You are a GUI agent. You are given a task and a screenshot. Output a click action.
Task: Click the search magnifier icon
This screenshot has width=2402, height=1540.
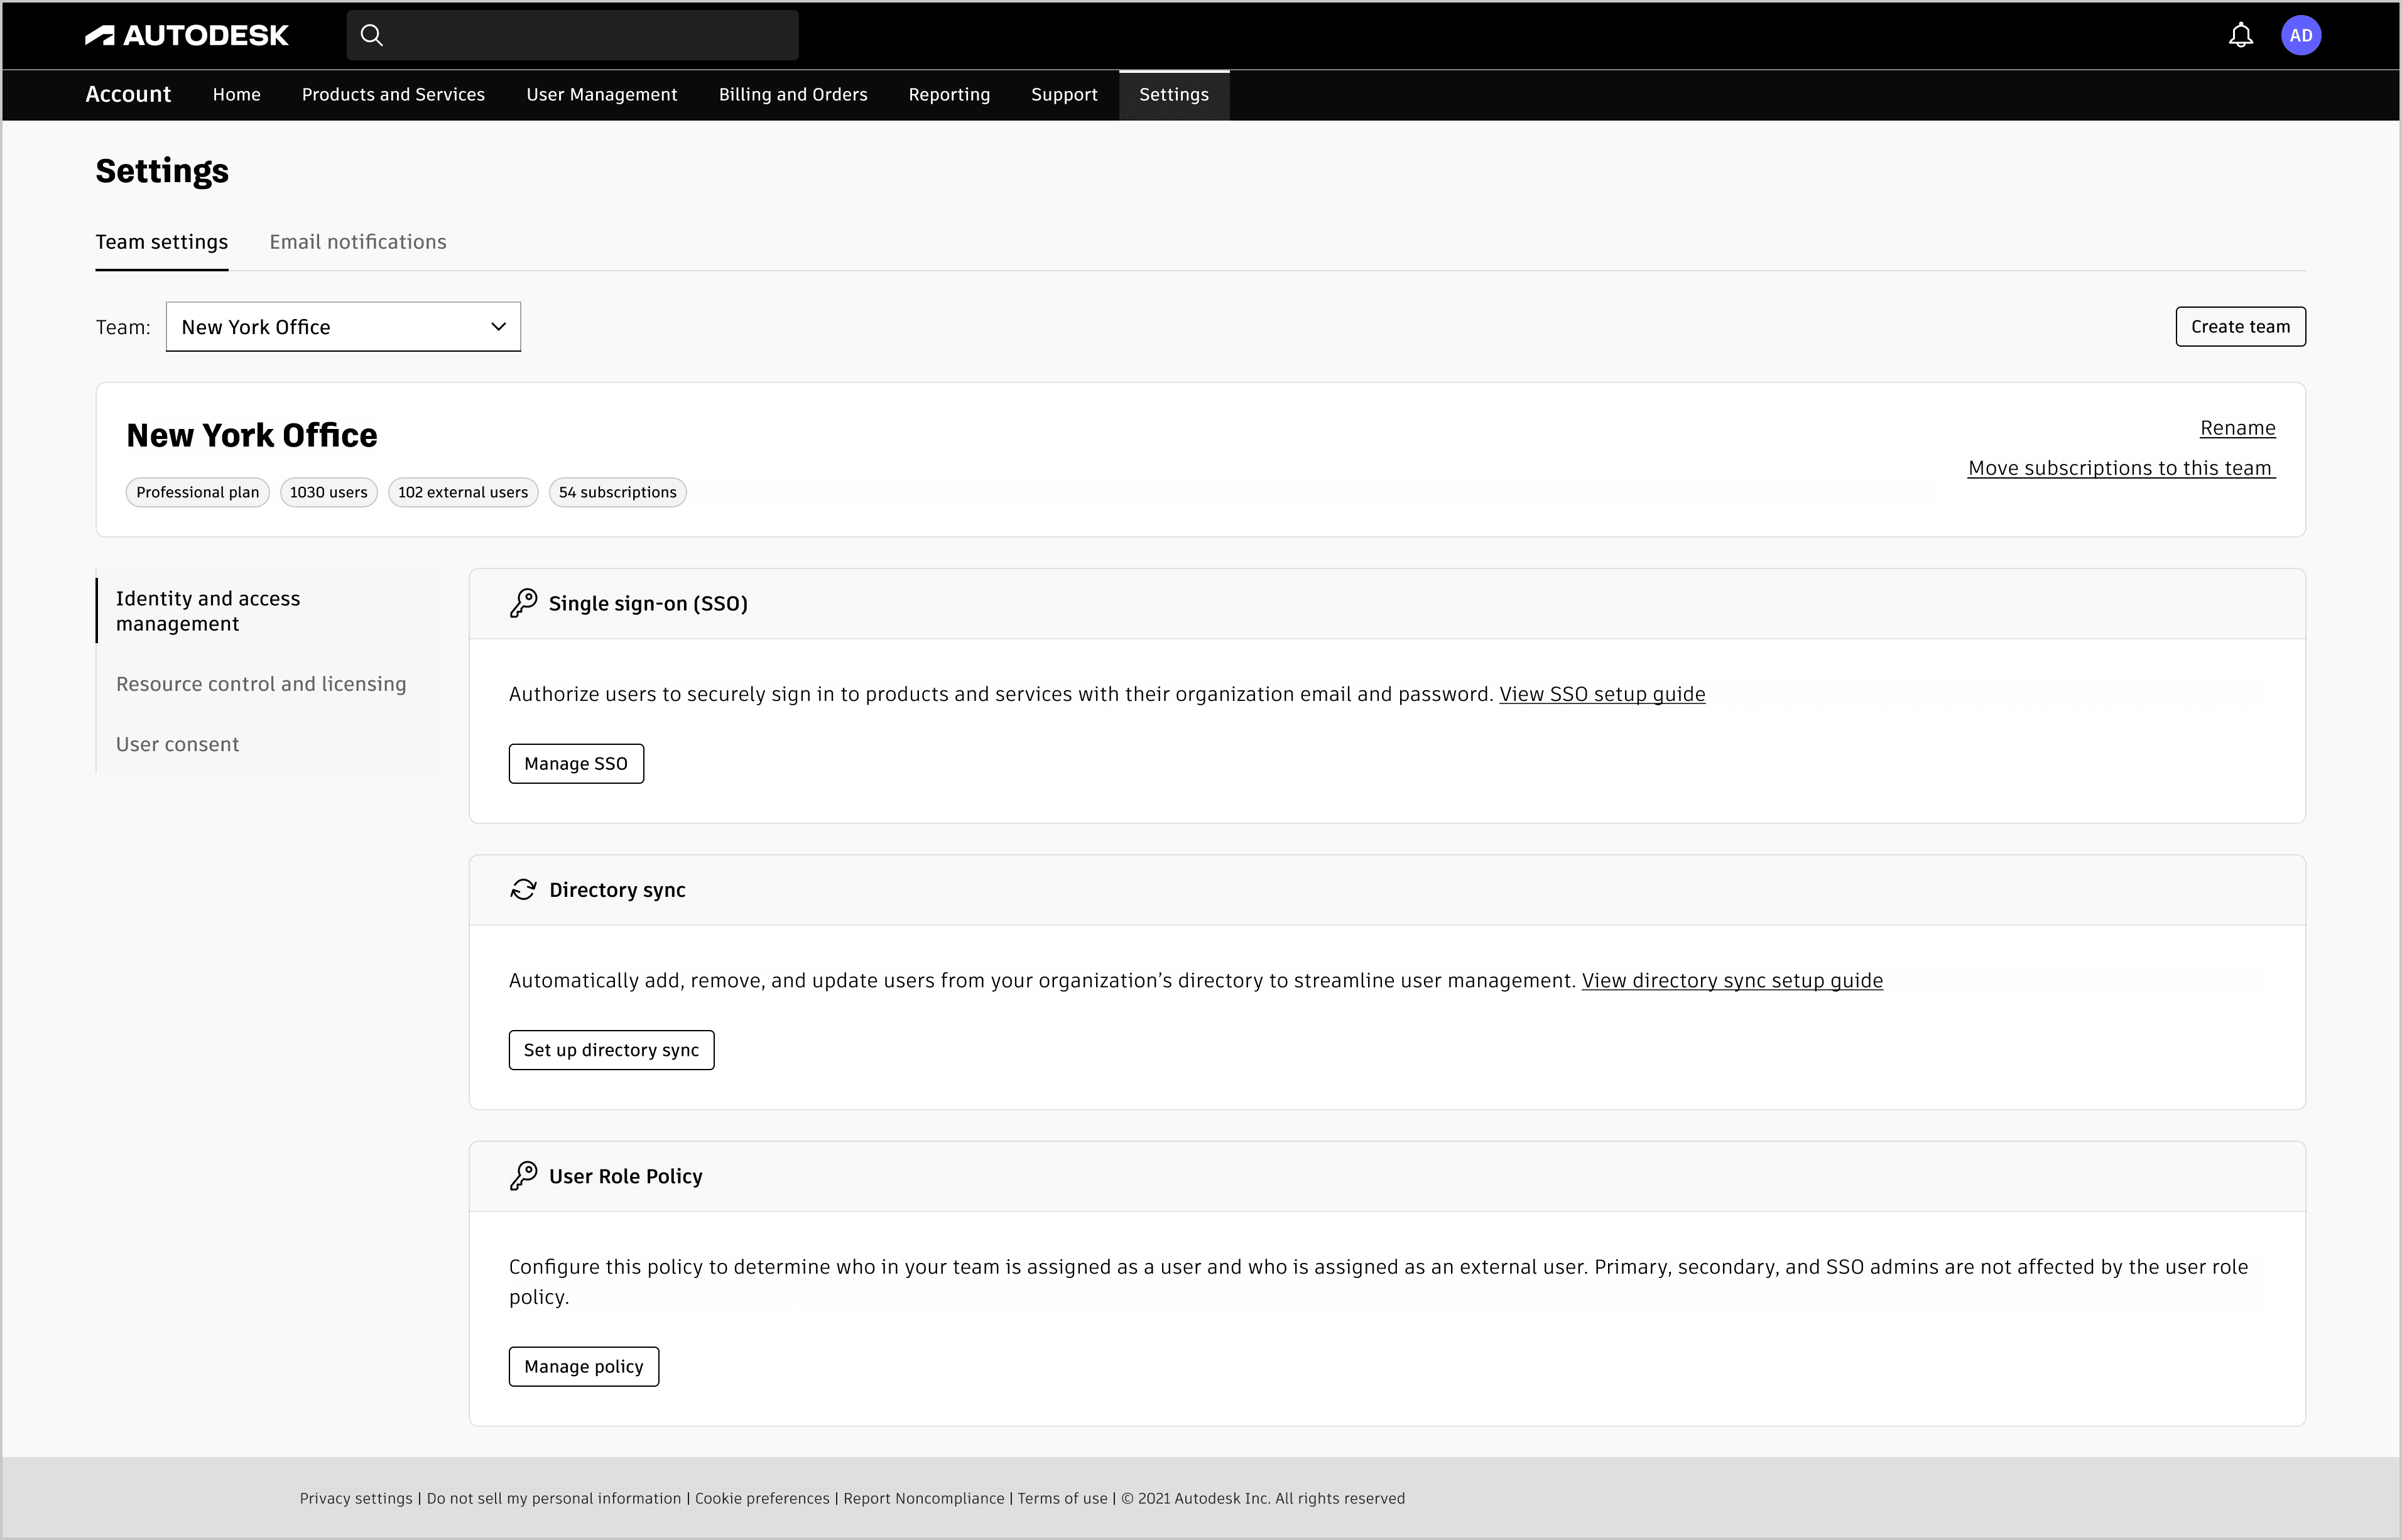pyautogui.click(x=372, y=36)
